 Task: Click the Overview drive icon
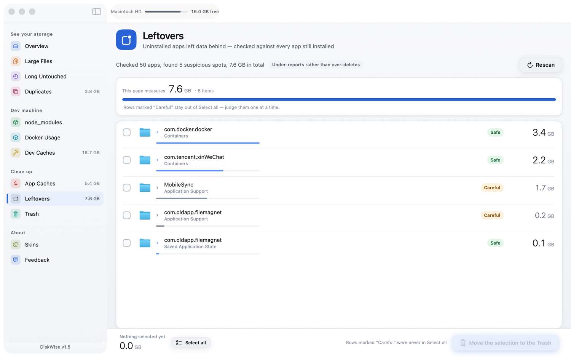[16, 46]
